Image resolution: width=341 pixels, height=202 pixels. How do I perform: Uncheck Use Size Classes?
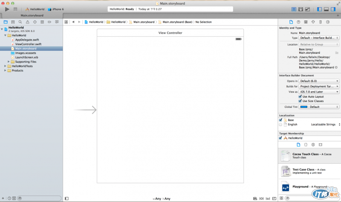[300, 101]
